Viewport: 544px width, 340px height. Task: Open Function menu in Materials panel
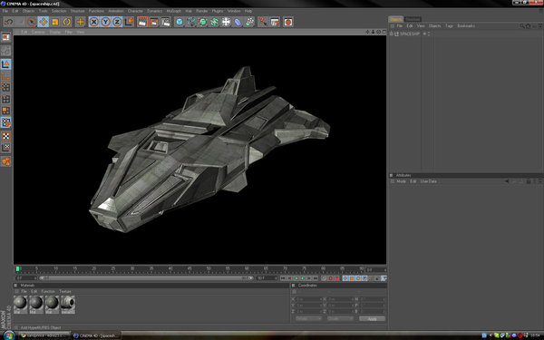(x=48, y=291)
